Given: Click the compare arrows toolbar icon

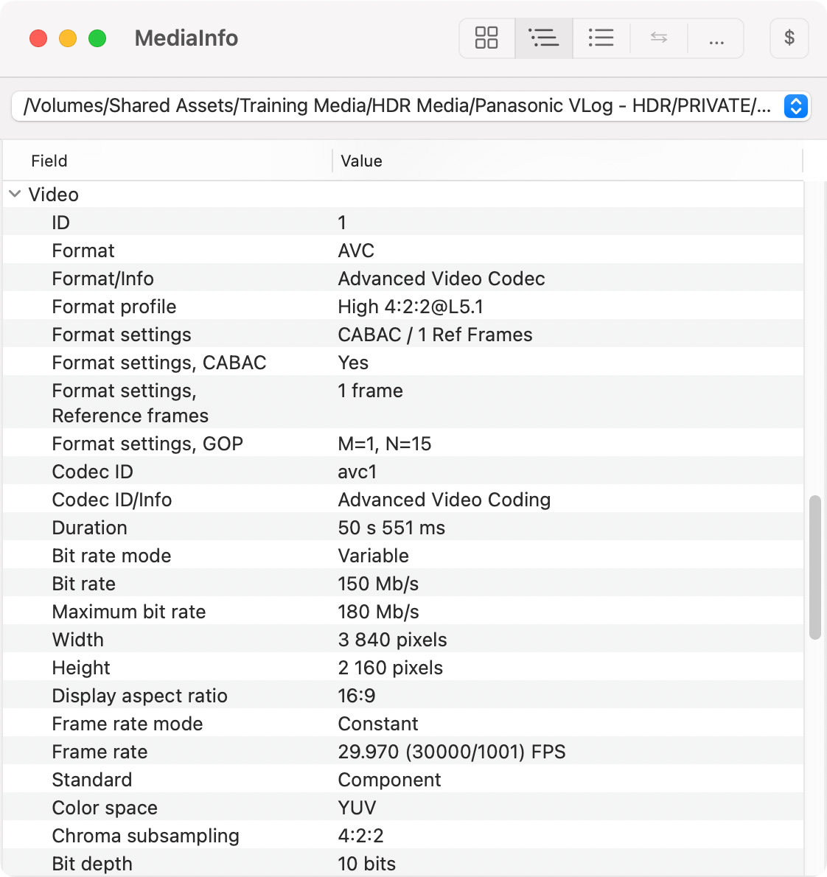Looking at the screenshot, I should [659, 38].
